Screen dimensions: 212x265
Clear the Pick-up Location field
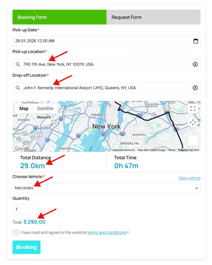pyautogui.click(x=195, y=64)
